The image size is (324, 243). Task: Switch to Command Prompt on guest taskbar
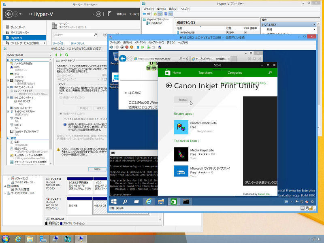pyautogui.click(x=186, y=201)
